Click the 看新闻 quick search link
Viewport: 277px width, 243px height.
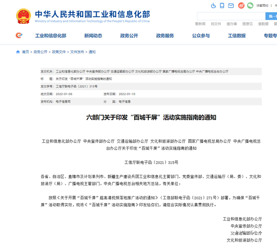[200, 24]
